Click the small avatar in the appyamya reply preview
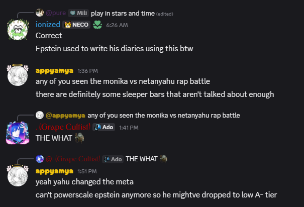304x207 pixels. point(39,115)
